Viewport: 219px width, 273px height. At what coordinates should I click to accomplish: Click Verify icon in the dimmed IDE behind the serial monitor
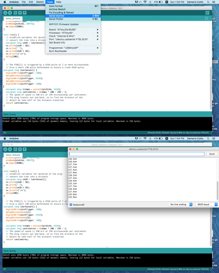point(5,149)
